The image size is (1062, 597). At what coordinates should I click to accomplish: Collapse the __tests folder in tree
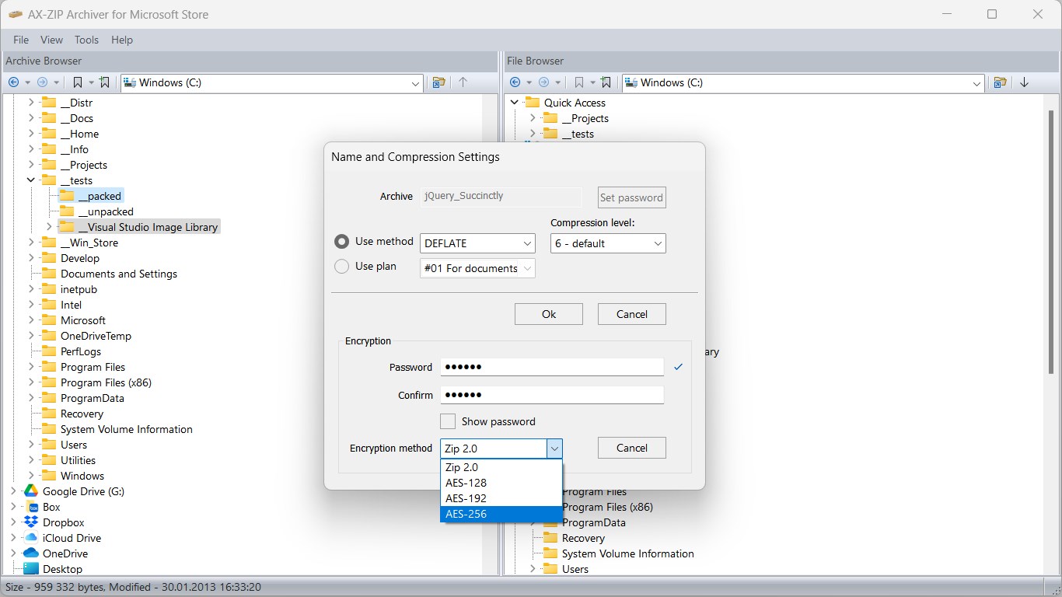[31, 180]
